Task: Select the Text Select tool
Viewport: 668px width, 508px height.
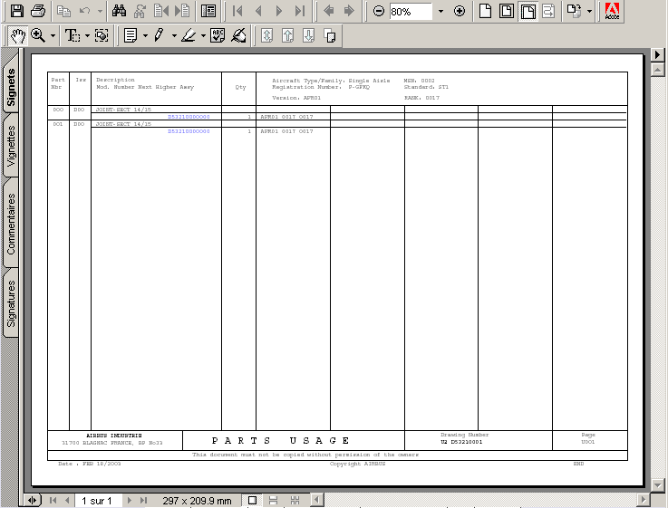Action: 73,35
